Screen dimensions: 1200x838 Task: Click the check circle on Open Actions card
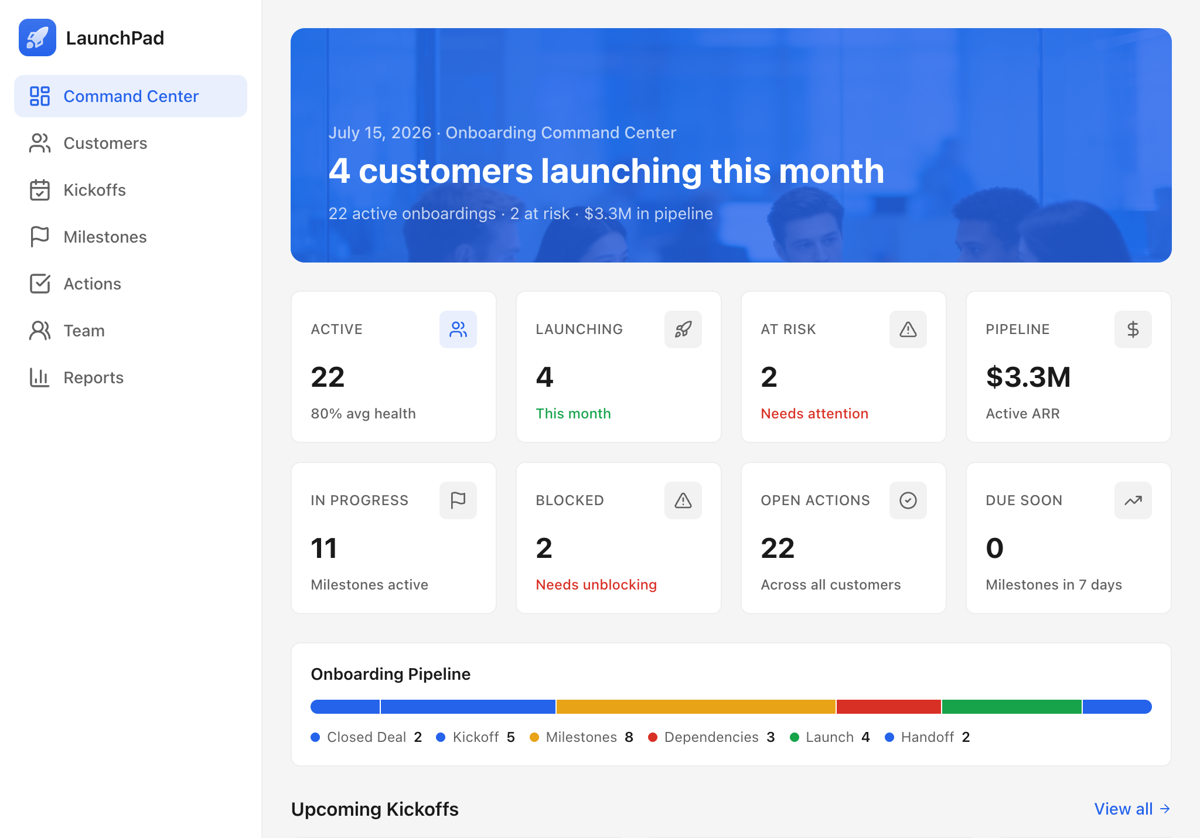pyautogui.click(x=908, y=500)
